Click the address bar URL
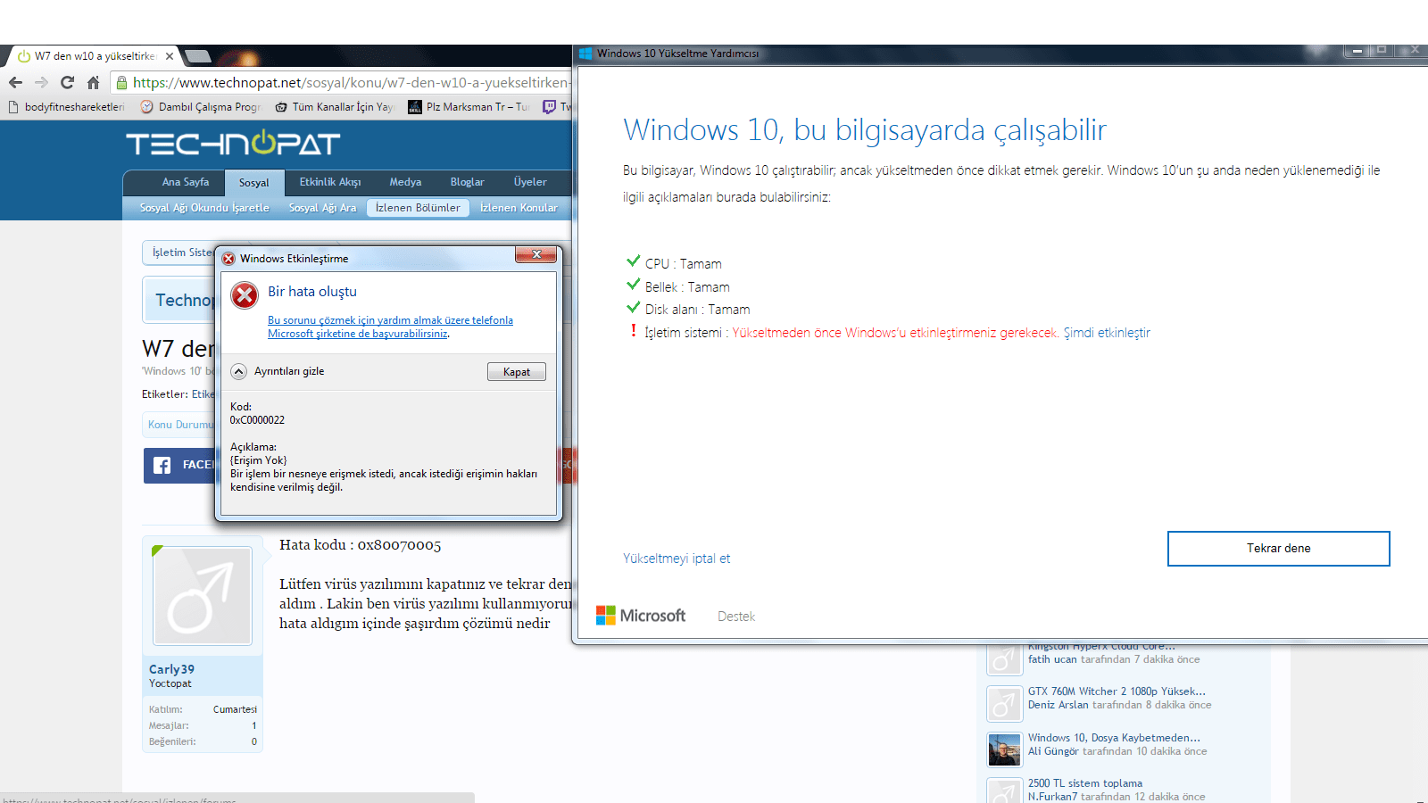The width and height of the screenshot is (1428, 803). [x=350, y=82]
